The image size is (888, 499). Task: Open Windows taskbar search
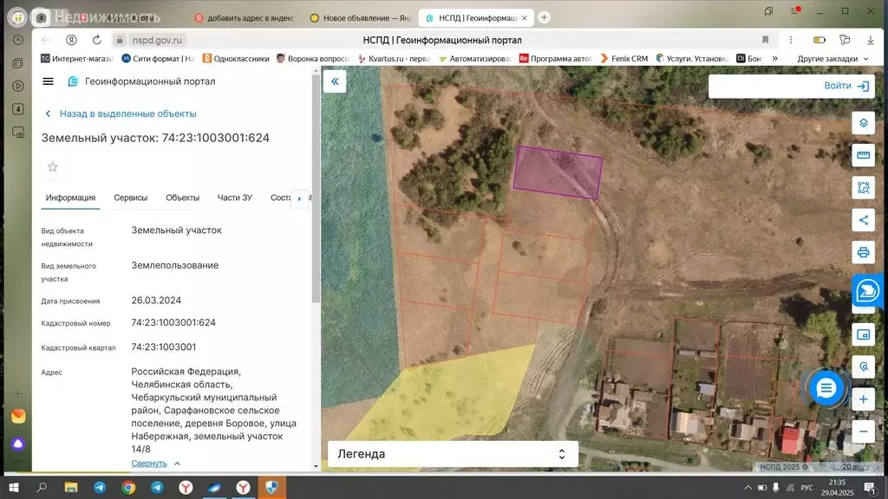click(x=42, y=487)
